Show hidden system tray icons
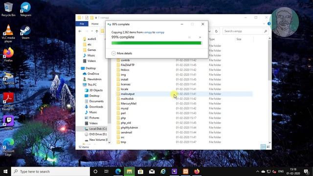Image resolution: width=313 pixels, height=176 pixels. [x=258, y=172]
